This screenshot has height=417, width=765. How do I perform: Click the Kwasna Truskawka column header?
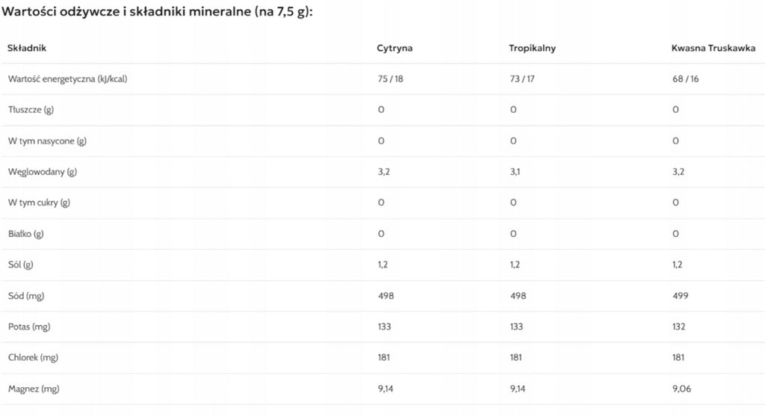713,48
